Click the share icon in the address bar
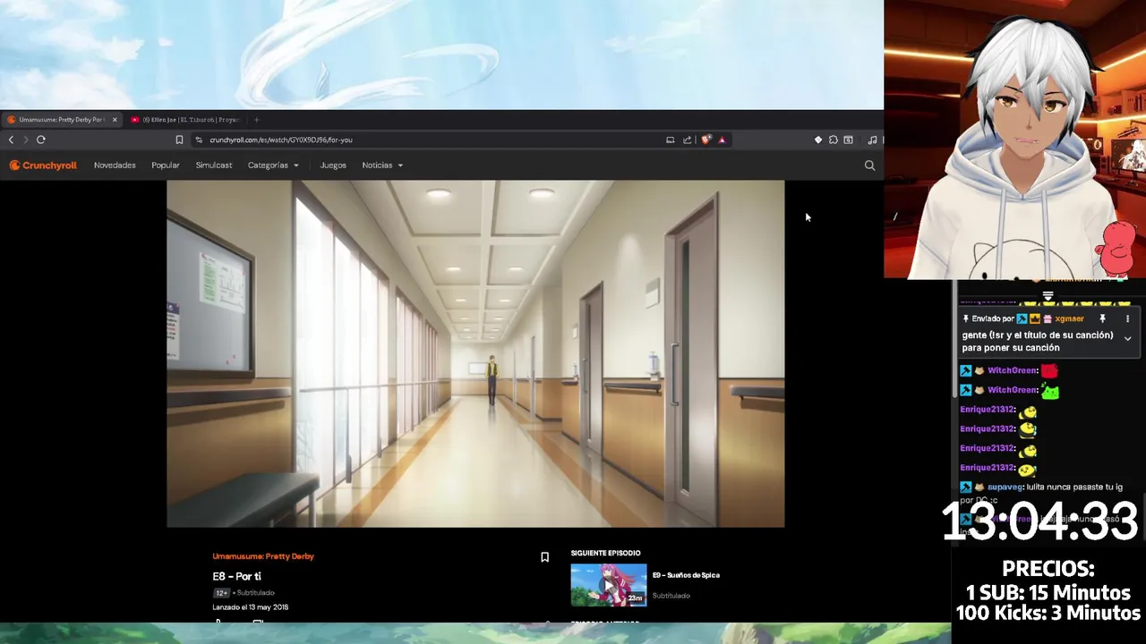The image size is (1146, 644). click(x=687, y=140)
